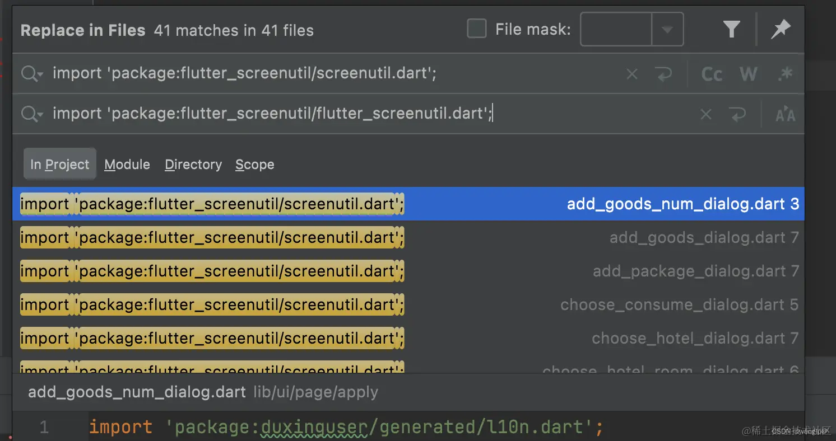Select the In Project scope tab
This screenshot has height=441, width=836.
60,164
